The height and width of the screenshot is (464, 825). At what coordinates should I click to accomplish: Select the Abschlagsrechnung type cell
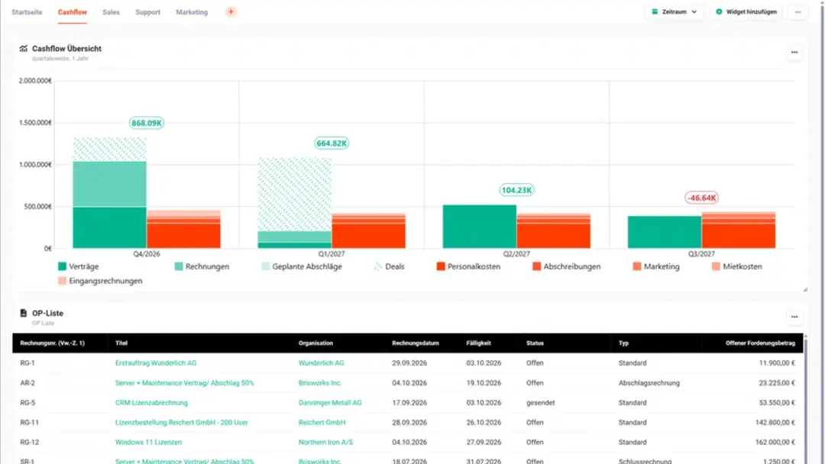(x=649, y=383)
